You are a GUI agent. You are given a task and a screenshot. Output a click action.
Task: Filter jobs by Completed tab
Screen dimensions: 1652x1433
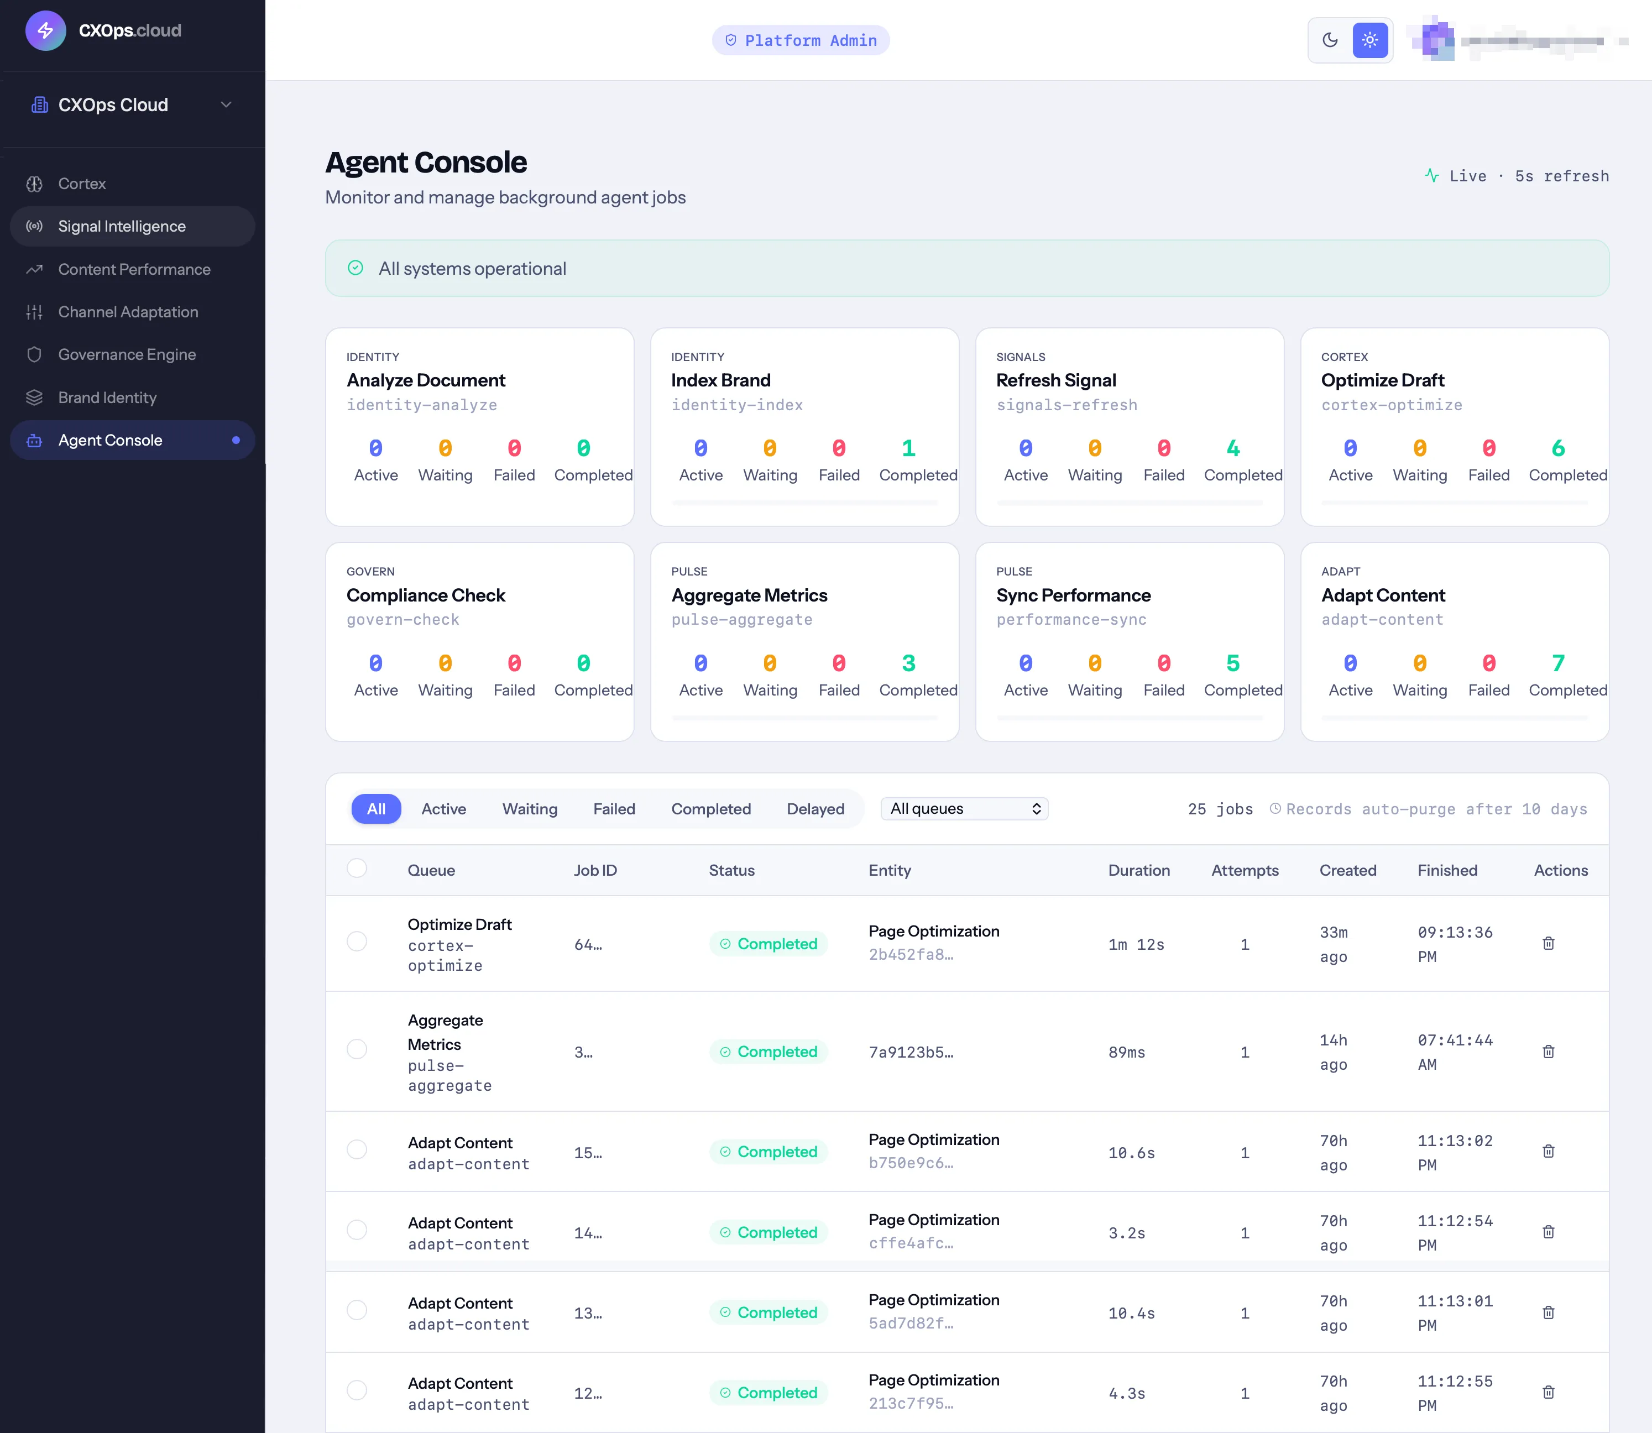click(x=711, y=808)
